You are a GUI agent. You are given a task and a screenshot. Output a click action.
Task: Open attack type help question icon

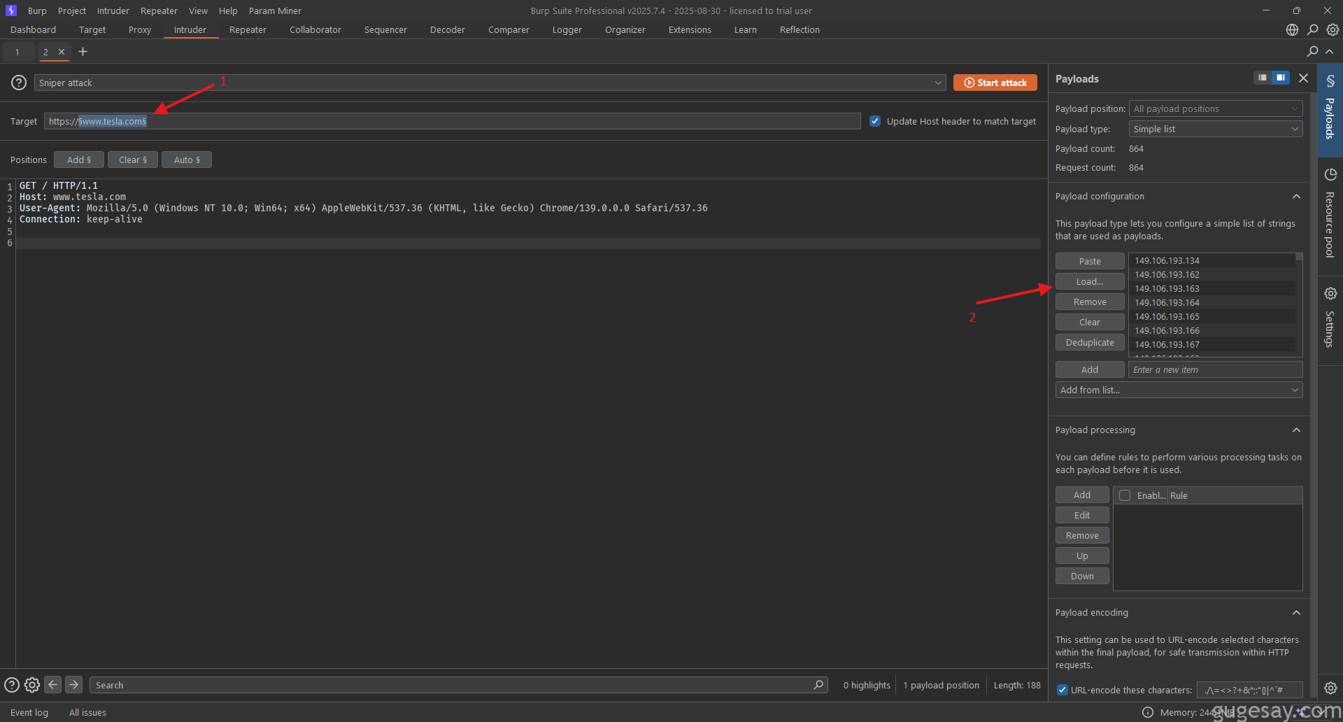(x=19, y=83)
